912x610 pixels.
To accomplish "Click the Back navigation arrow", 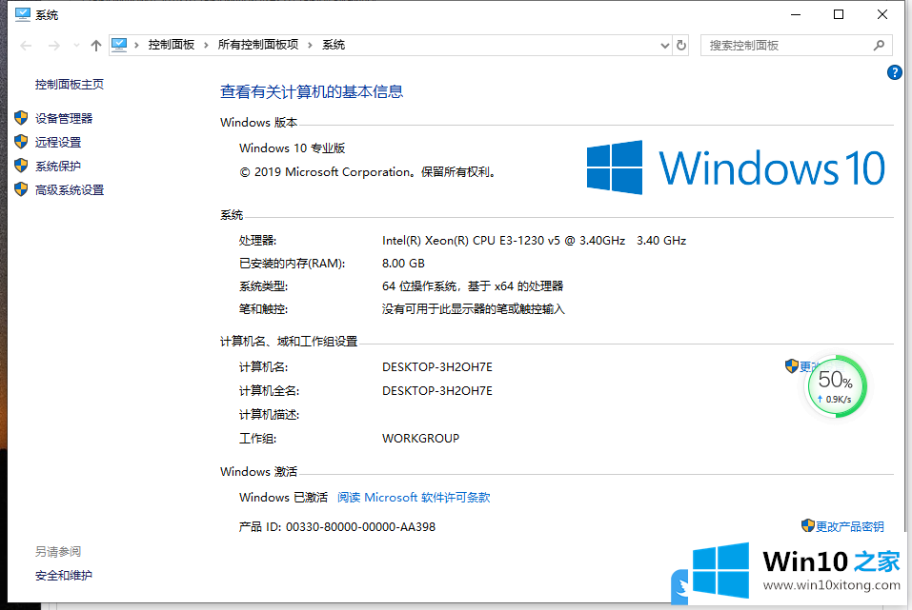I will [26, 46].
